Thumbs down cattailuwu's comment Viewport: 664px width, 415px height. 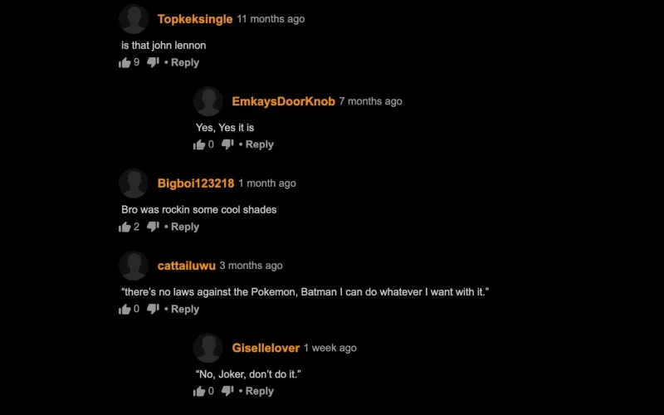coord(153,309)
